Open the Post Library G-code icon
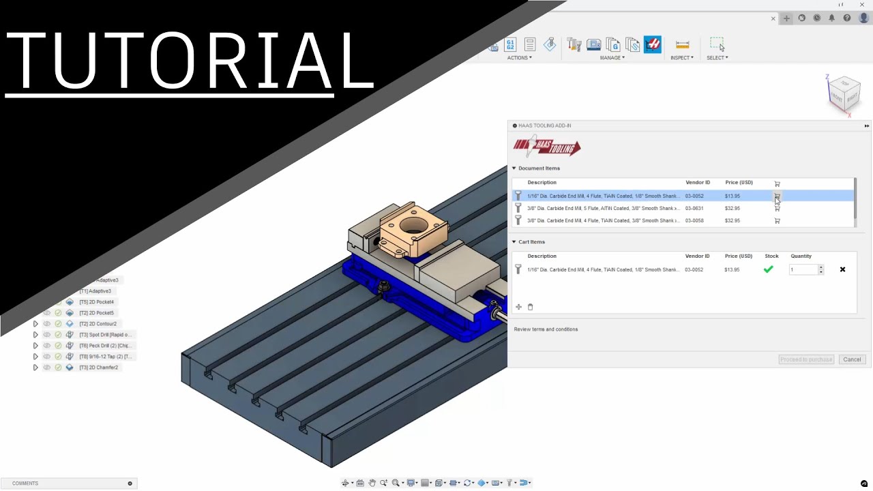 [x=613, y=45]
